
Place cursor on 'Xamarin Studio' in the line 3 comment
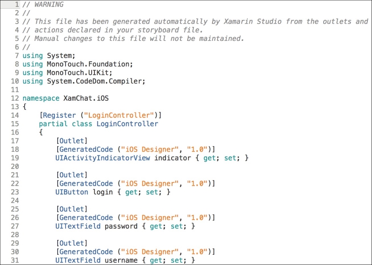coord(252,21)
